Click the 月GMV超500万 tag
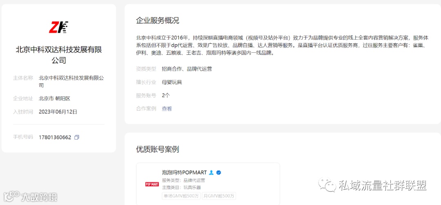The image size is (441, 205). click(x=219, y=196)
